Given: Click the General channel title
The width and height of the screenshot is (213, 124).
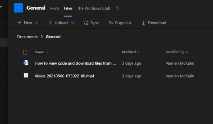Looking at the screenshot, I should (36, 8).
